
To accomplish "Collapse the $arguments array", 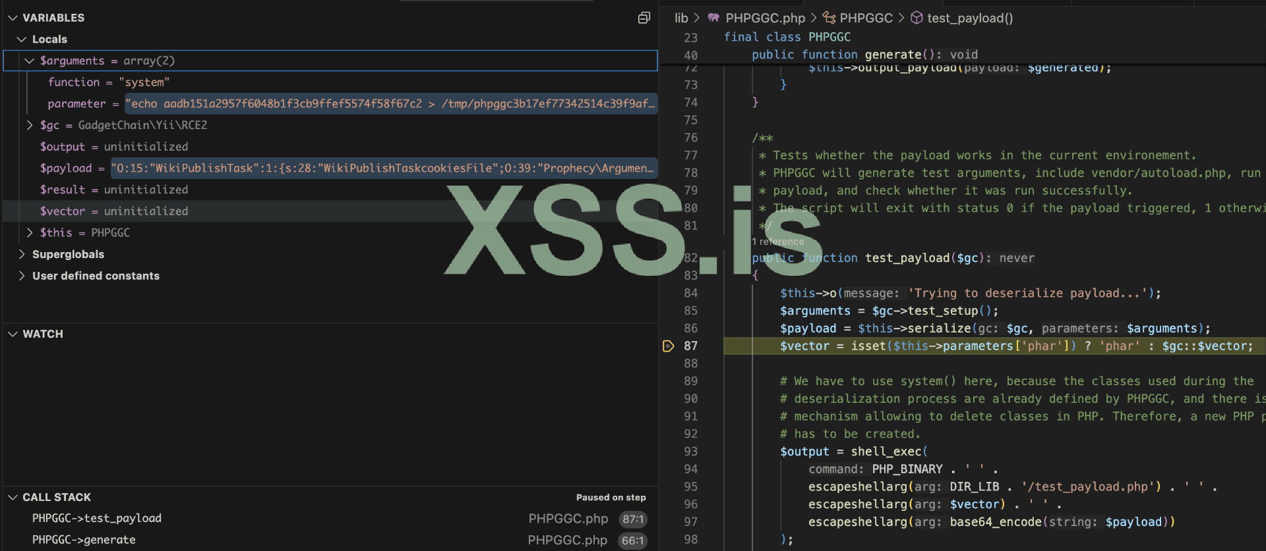I will (30, 61).
